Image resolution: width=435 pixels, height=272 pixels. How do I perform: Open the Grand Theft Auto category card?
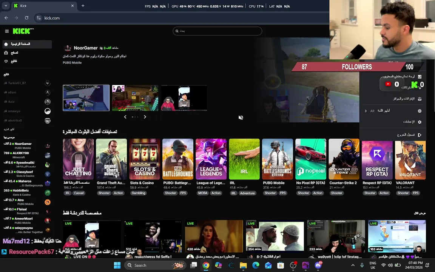coord(111,159)
